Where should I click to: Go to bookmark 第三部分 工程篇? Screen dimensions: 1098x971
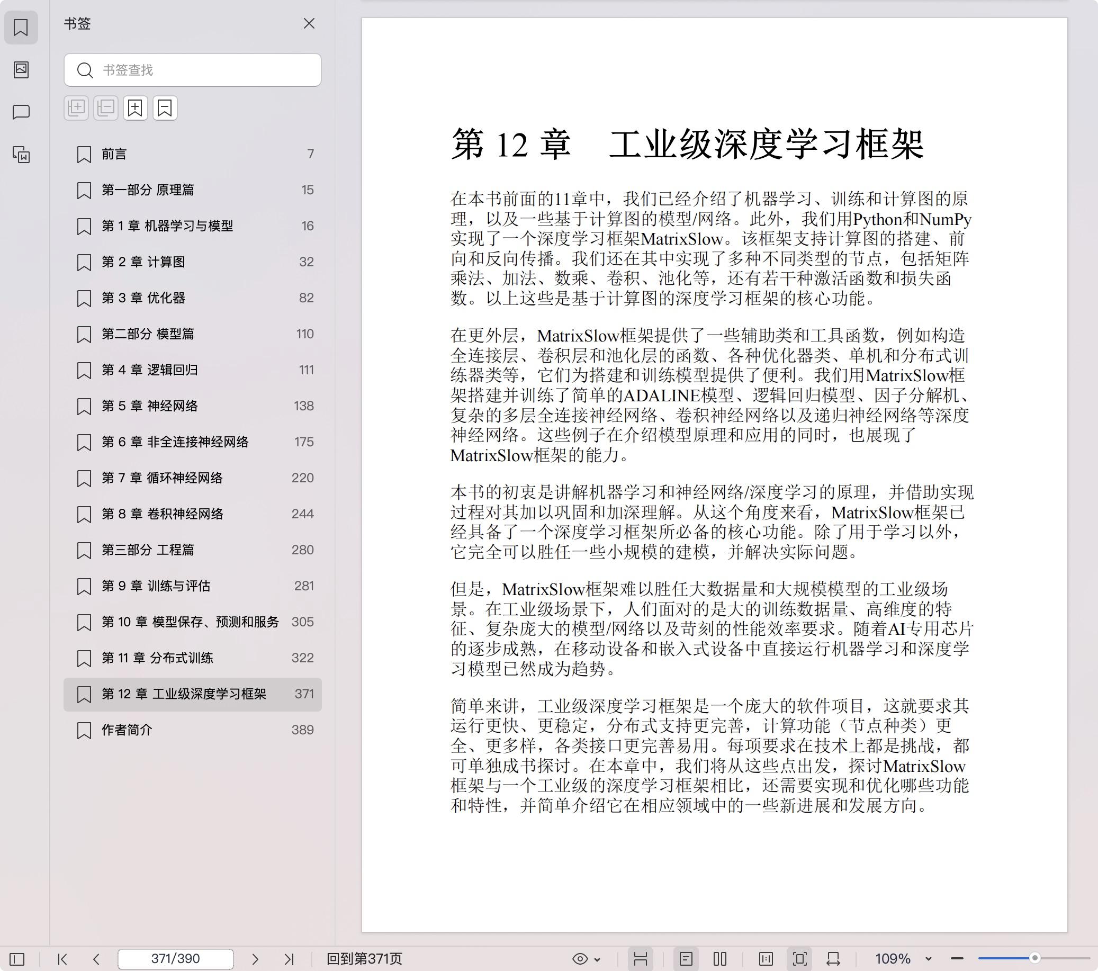click(192, 550)
